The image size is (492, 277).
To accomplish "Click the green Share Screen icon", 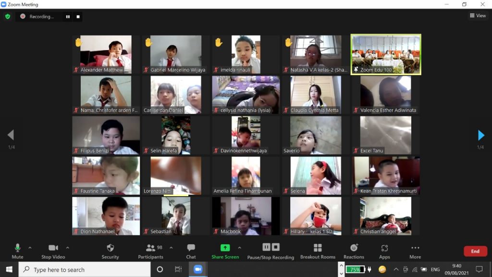I will [225, 248].
